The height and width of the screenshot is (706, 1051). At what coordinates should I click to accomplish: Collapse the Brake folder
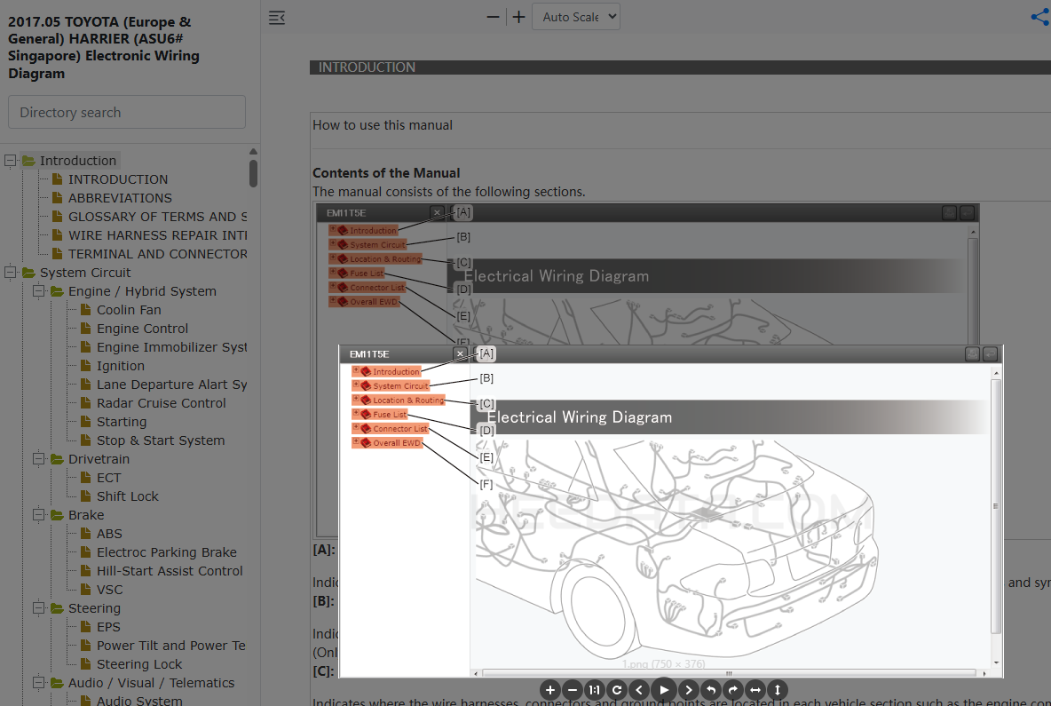click(39, 515)
